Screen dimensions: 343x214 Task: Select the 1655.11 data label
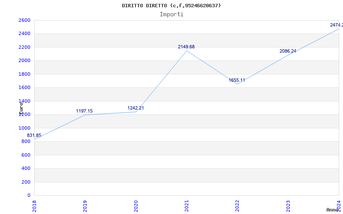[x=237, y=80]
